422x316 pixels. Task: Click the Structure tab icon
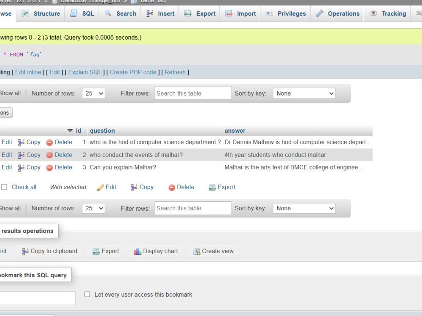coord(25,13)
